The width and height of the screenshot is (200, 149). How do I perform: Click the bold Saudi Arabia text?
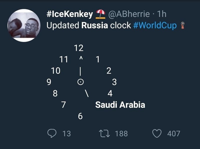point(120,105)
